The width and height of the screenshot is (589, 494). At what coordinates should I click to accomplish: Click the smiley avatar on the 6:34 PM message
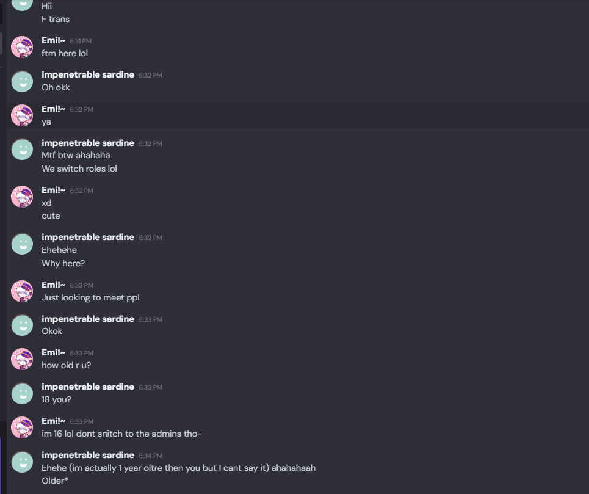23,462
